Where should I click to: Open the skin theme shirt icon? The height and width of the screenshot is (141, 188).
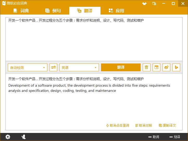pos(144,4)
